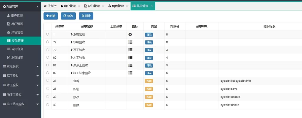Click the 角色管理 sidebar lock icon
Viewport: 302px width, 118px height.
coord(8,32)
